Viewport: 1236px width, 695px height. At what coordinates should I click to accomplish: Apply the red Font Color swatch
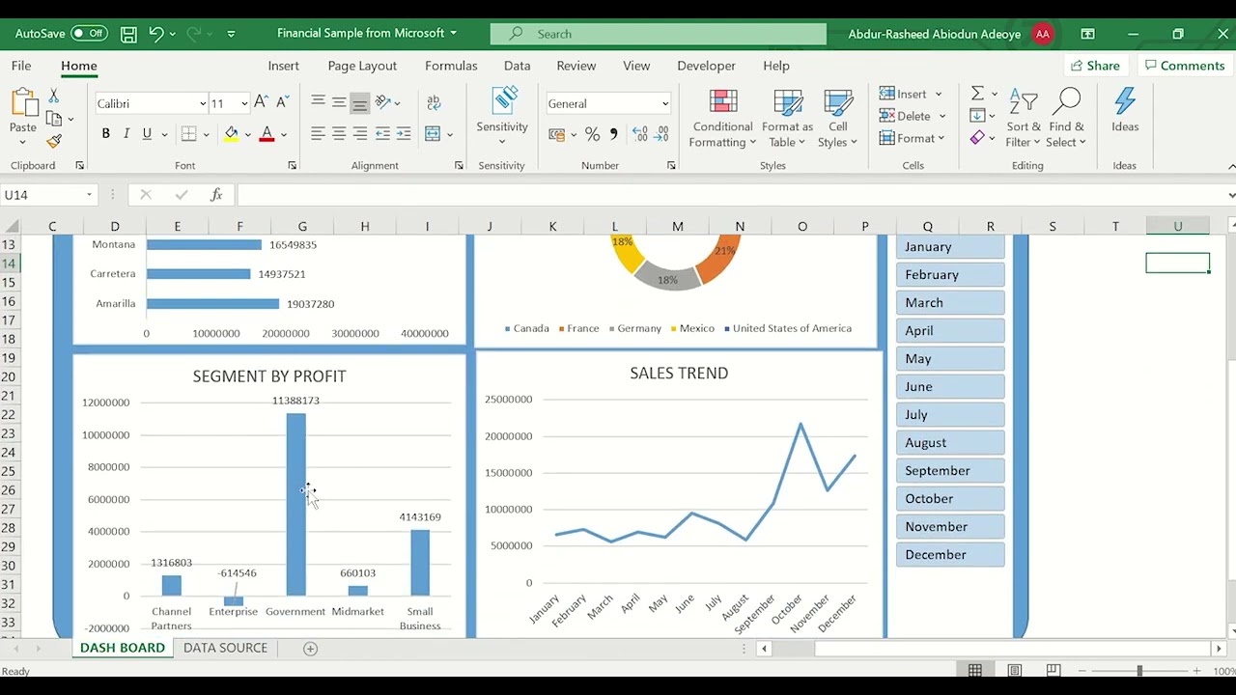point(267,134)
